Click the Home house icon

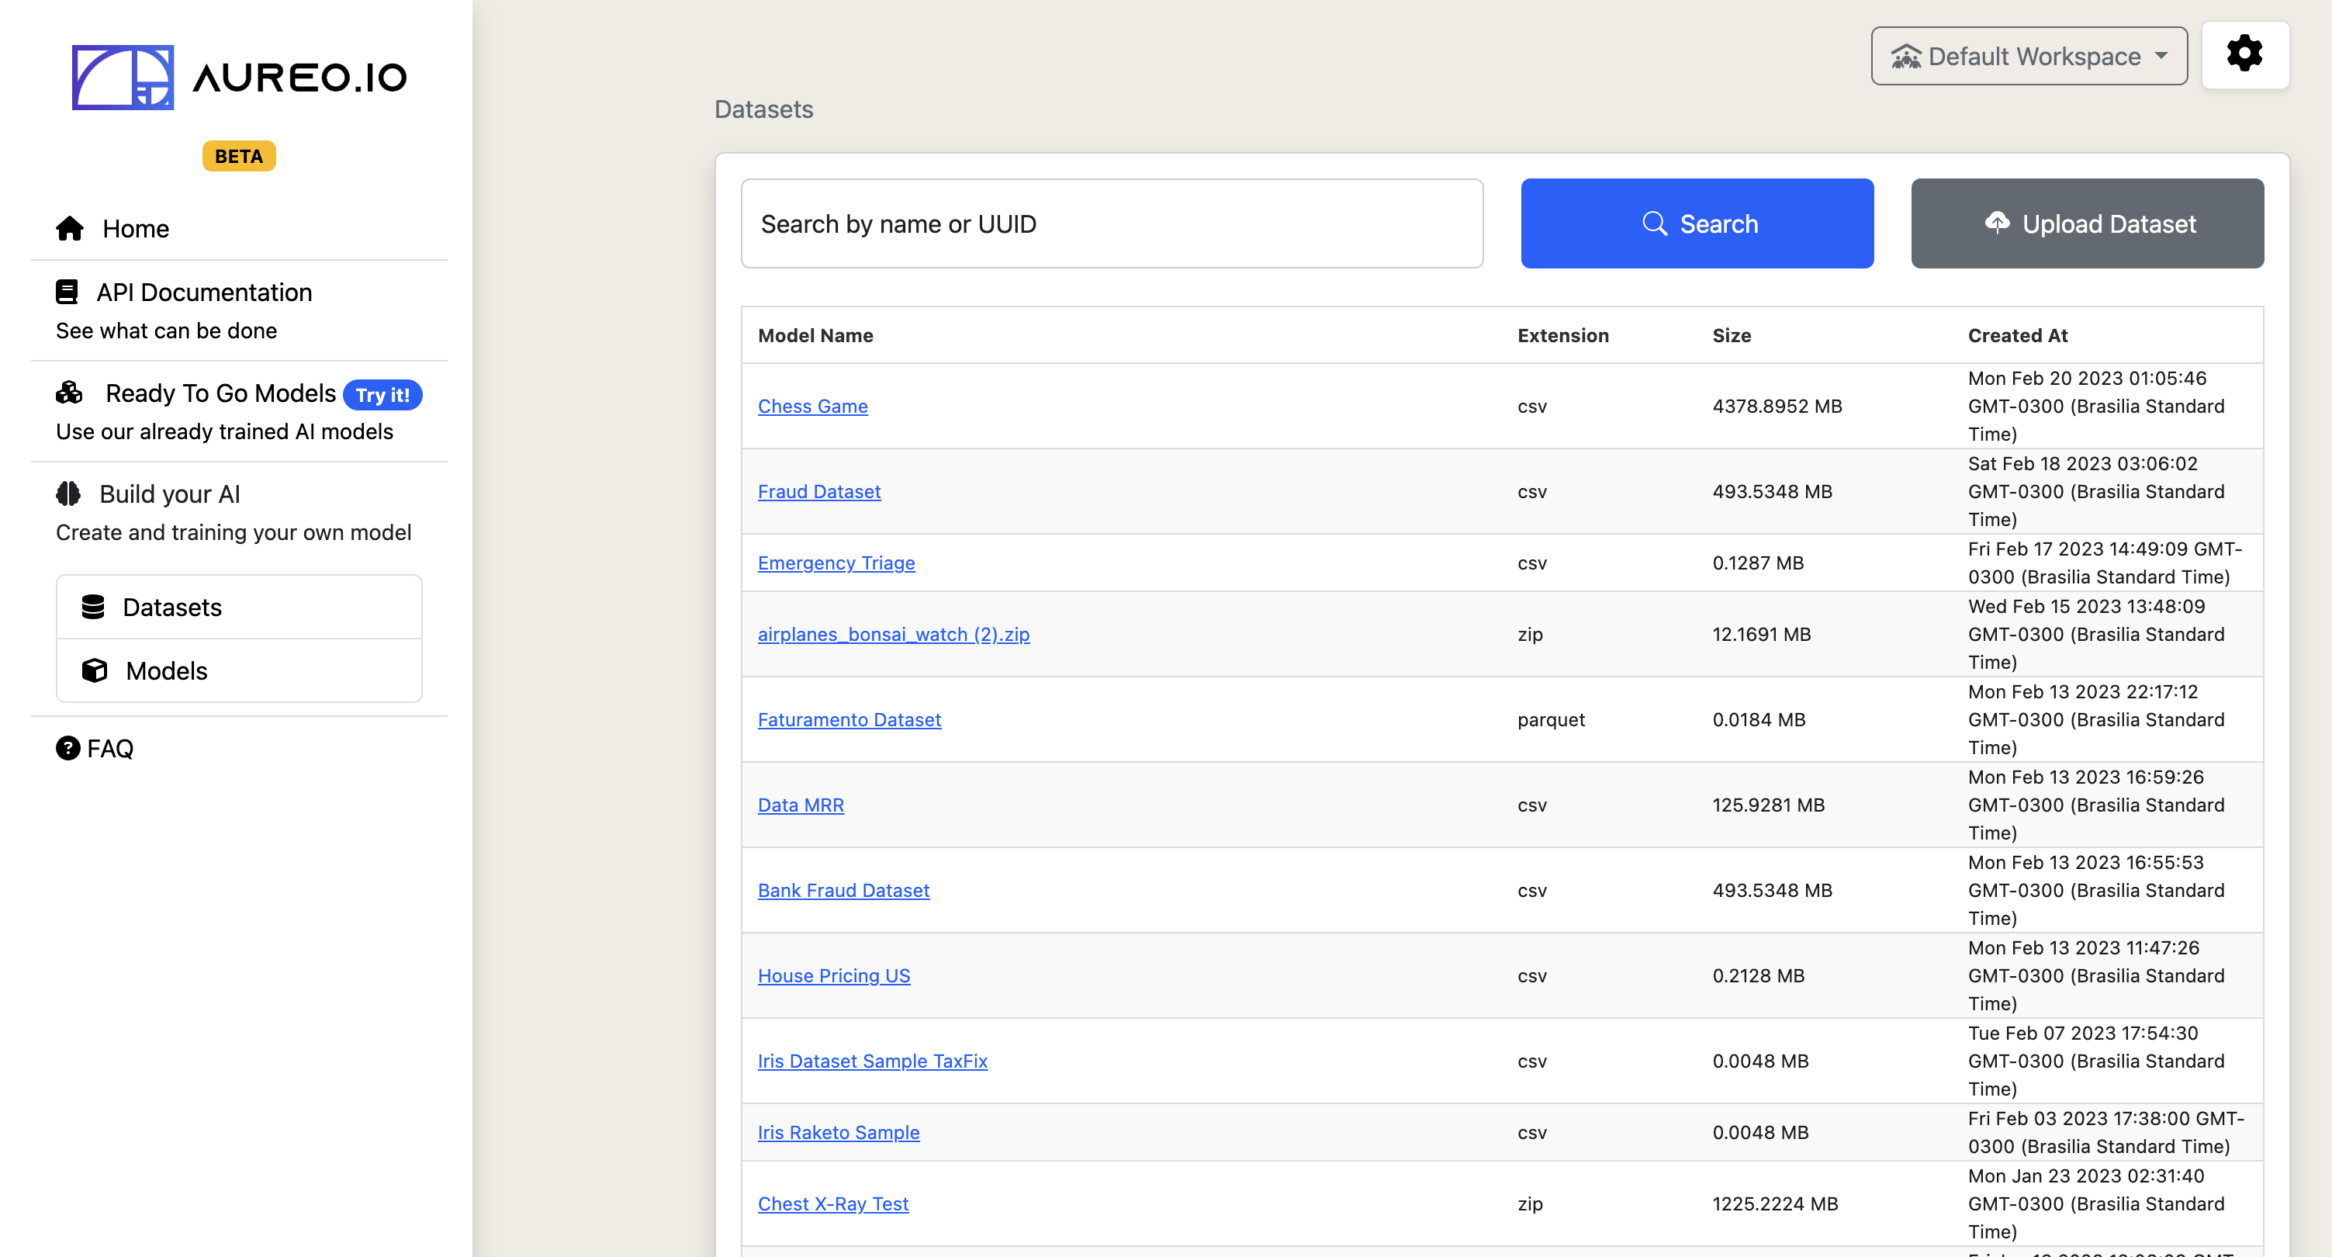coord(70,228)
